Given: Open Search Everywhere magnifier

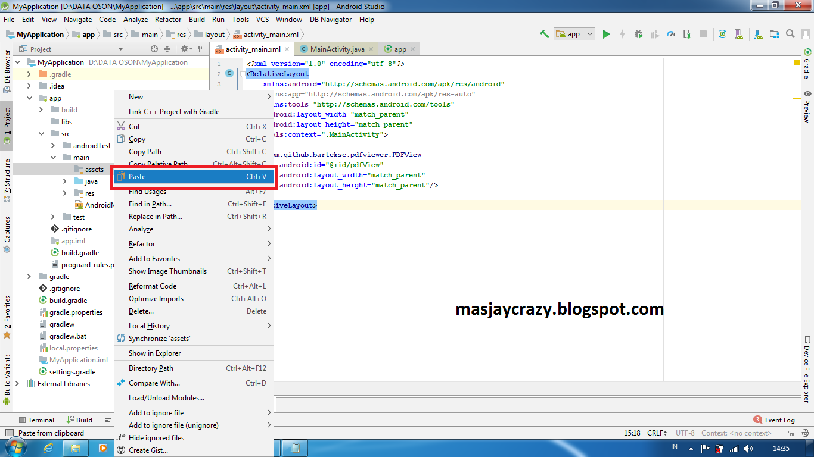Looking at the screenshot, I should (790, 35).
